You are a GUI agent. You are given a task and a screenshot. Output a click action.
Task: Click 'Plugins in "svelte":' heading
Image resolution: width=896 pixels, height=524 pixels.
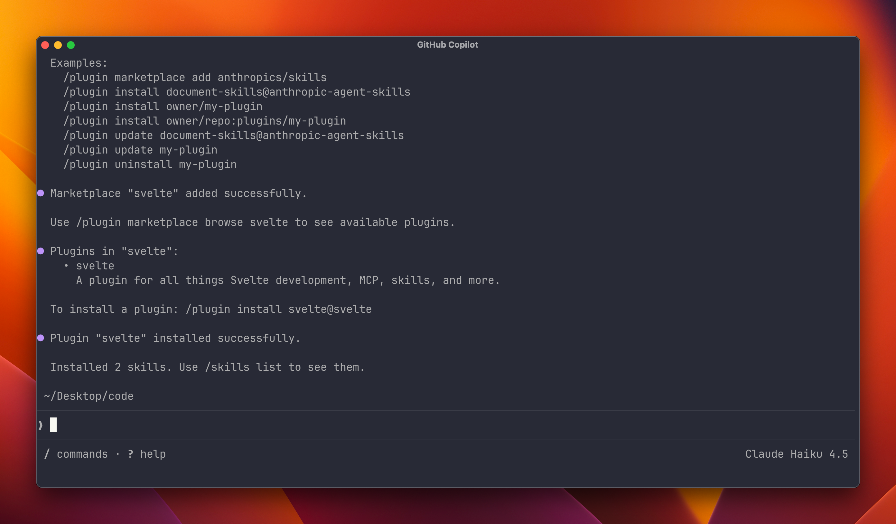pyautogui.click(x=114, y=251)
